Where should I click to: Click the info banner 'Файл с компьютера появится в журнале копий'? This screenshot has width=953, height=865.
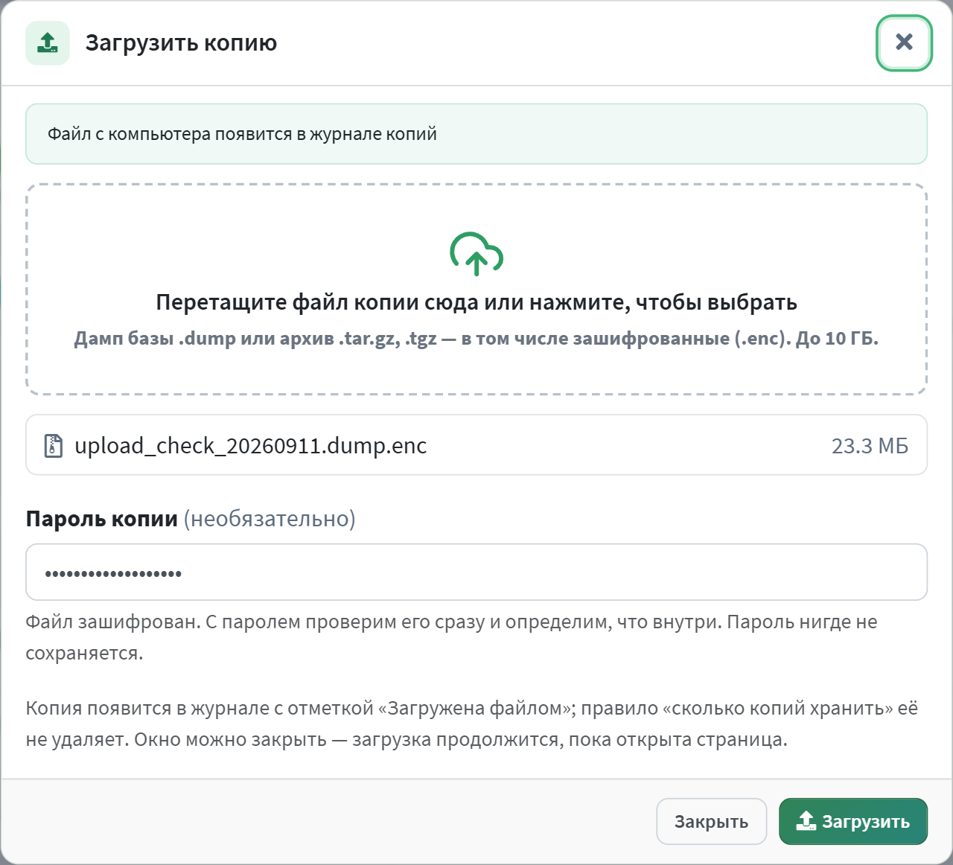click(476, 134)
